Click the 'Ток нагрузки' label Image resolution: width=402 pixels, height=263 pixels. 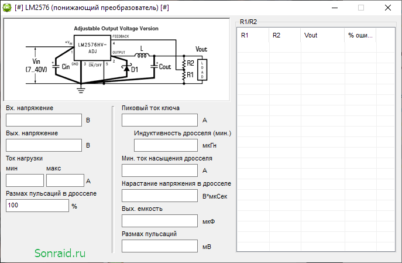[x=25, y=158]
